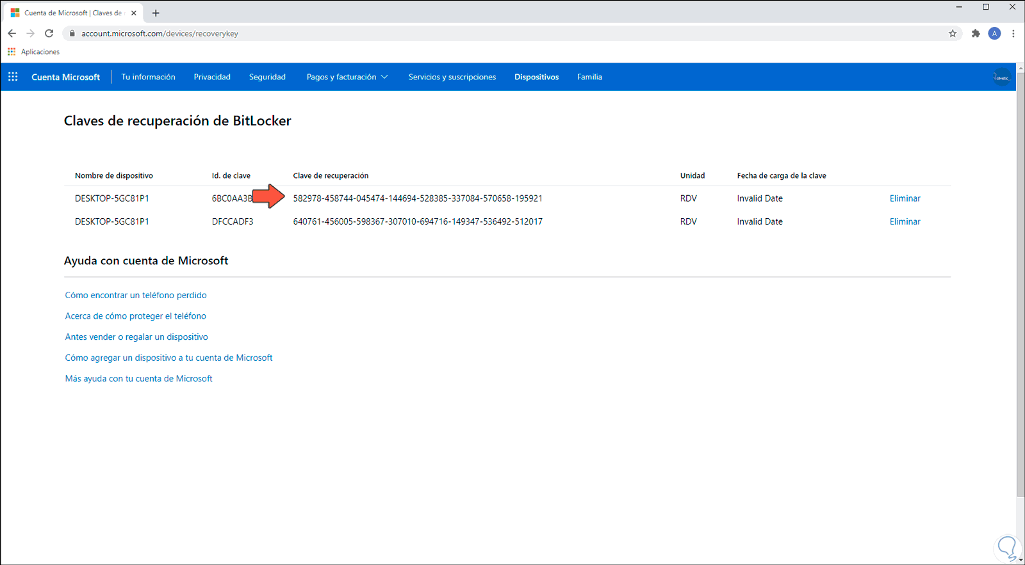Click RDV unit in the DFCCADF3 row
The image size is (1025, 565).
(x=689, y=221)
